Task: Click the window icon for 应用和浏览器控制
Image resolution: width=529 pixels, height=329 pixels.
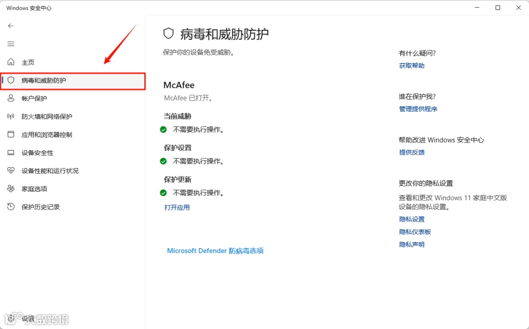Action: [11, 134]
